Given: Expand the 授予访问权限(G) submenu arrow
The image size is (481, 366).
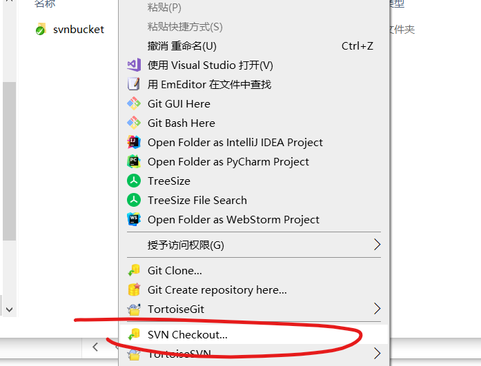Looking at the screenshot, I should [x=377, y=245].
